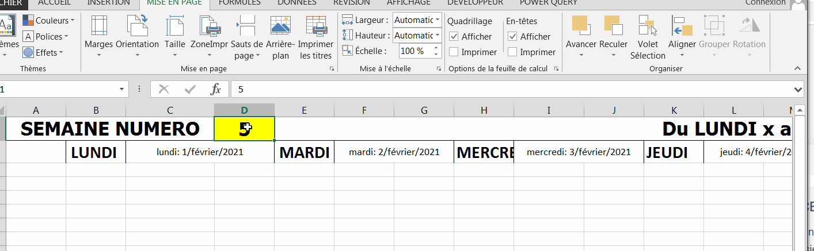Switch to the FORMULES tab
Viewport: 814px width, 251px height.
click(240, 3)
